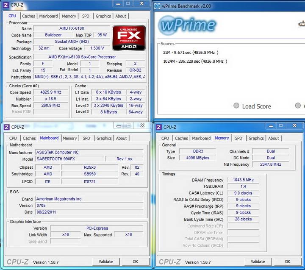Image resolution: width=305 pixels, height=270 pixels.
Task: Minimize the top CPU-Z window
Action: (x=118, y=4)
